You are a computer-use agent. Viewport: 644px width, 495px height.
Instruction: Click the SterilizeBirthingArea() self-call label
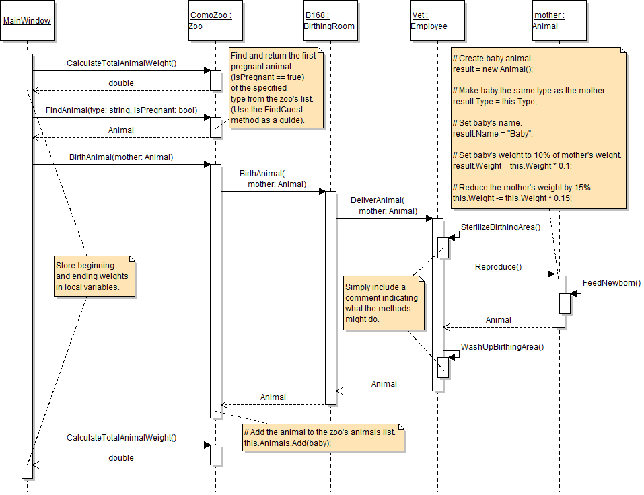coord(501,227)
